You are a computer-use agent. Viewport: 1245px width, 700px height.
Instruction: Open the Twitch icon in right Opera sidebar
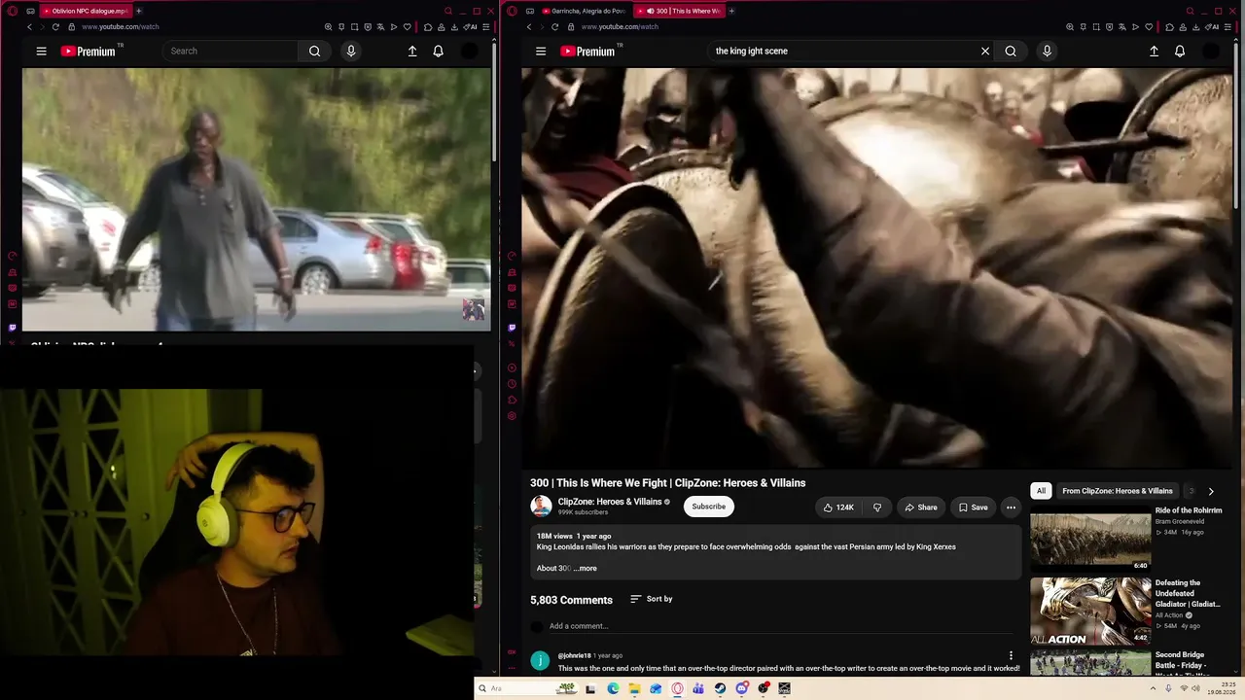point(512,328)
